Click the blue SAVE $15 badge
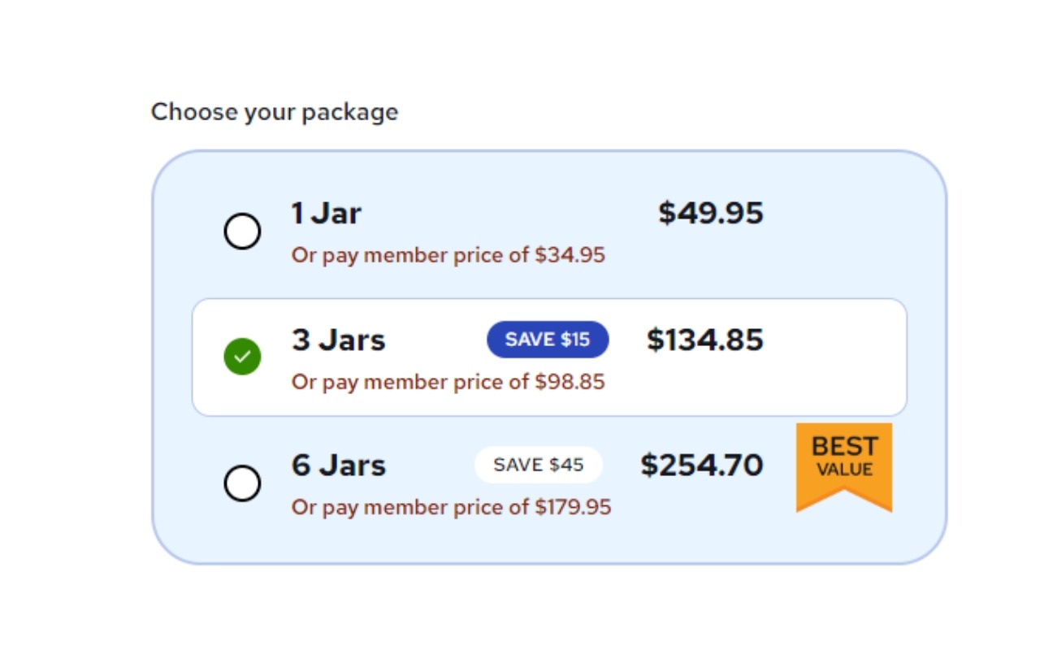This screenshot has height=650, width=1040. [548, 340]
